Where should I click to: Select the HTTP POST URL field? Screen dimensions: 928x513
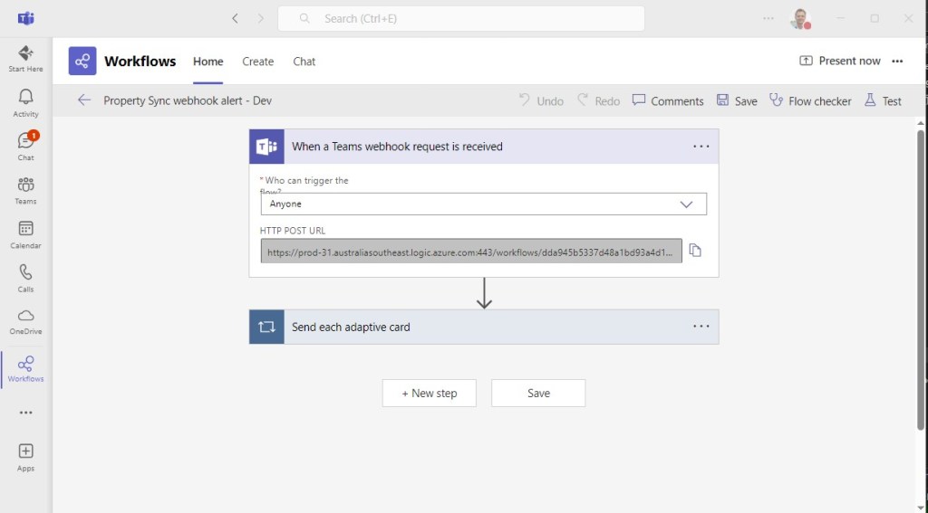[471, 252]
